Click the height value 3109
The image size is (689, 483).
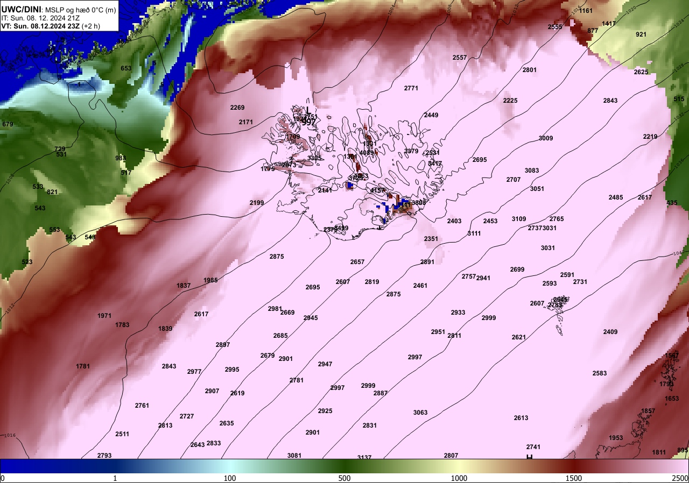click(x=519, y=219)
